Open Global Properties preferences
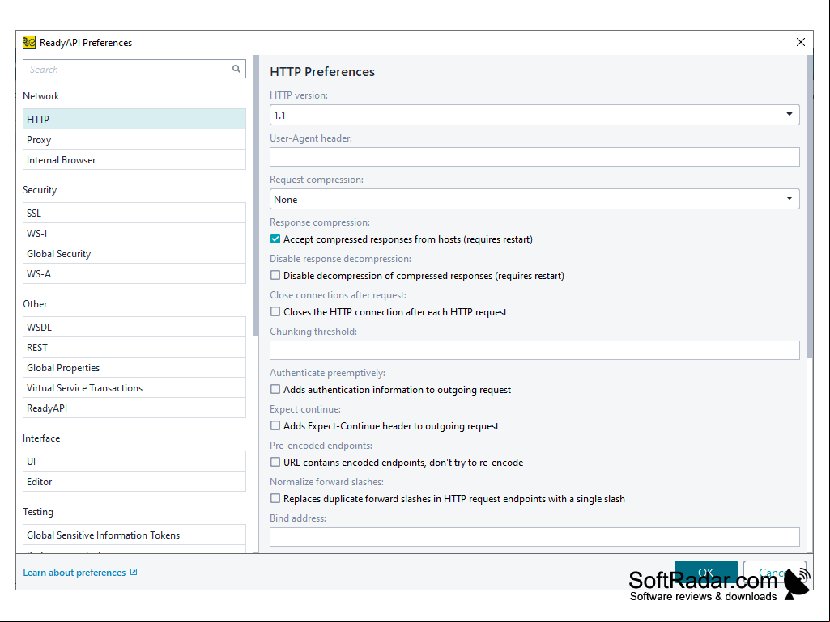Viewport: 830px width, 622px height. [x=134, y=367]
